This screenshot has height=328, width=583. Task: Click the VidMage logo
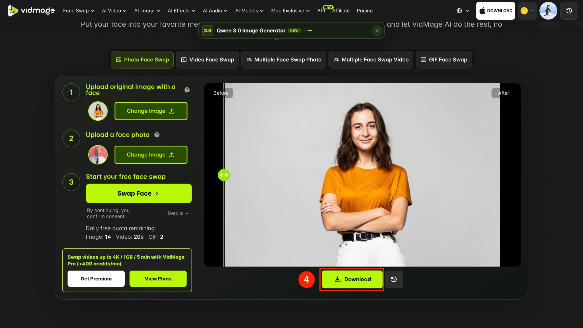(31, 11)
